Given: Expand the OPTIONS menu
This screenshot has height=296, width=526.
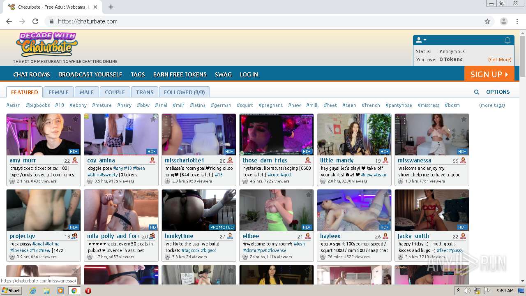Looking at the screenshot, I should point(498,92).
